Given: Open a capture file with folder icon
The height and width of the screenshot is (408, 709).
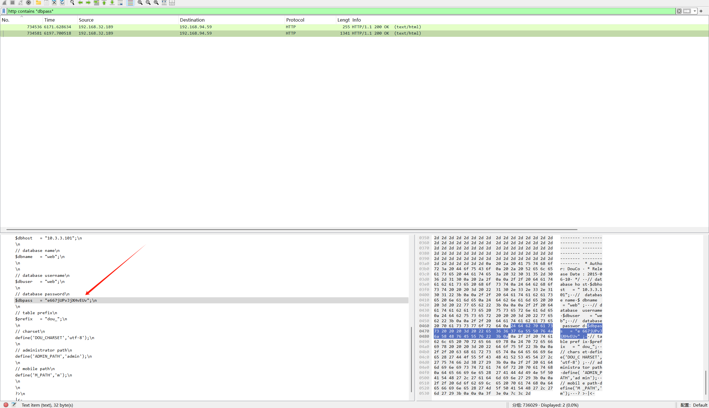Looking at the screenshot, I should coord(38,2).
